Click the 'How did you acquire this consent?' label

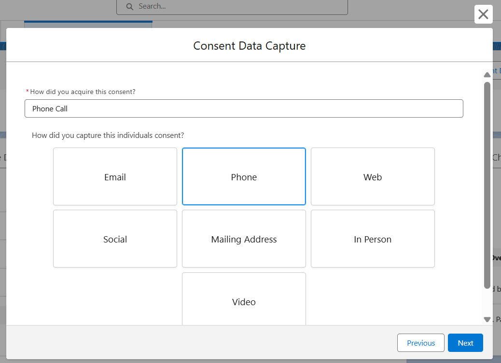click(x=83, y=92)
